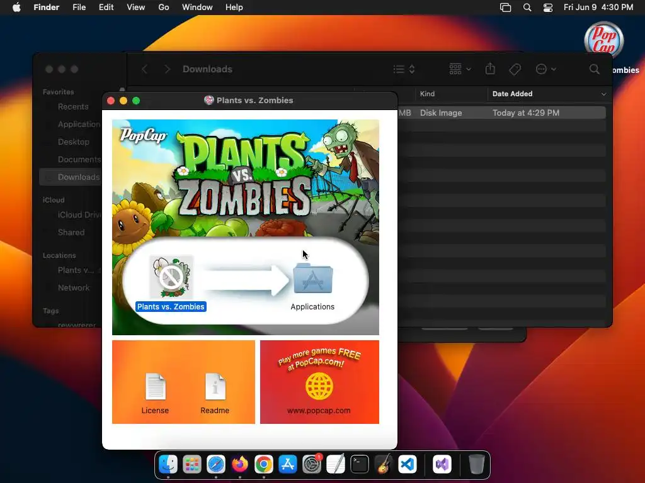The width and height of the screenshot is (645, 483).
Task: Select Applications in the Finder sidebar
Action: click(x=79, y=124)
